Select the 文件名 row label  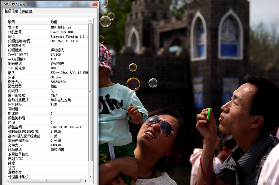tap(13, 27)
